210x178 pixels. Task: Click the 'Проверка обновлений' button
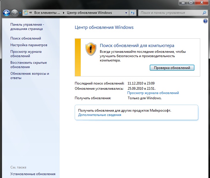[172, 68]
